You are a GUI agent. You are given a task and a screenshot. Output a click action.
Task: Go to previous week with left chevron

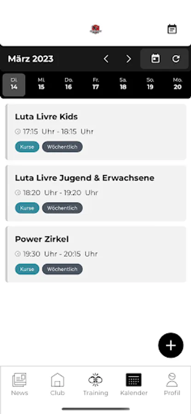tap(106, 59)
